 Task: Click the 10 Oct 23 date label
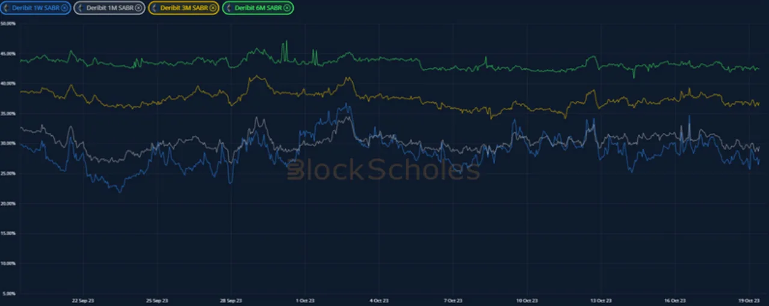(x=527, y=301)
